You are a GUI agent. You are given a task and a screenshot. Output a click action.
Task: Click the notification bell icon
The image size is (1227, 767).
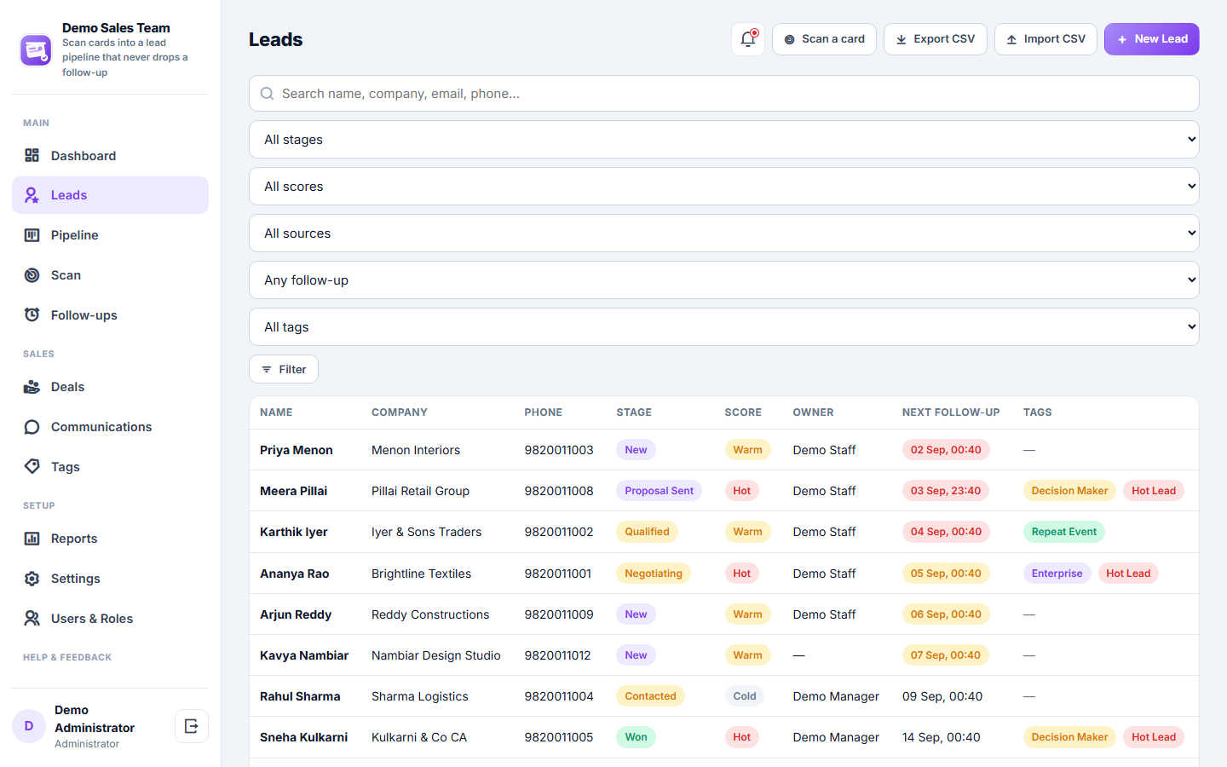[748, 39]
